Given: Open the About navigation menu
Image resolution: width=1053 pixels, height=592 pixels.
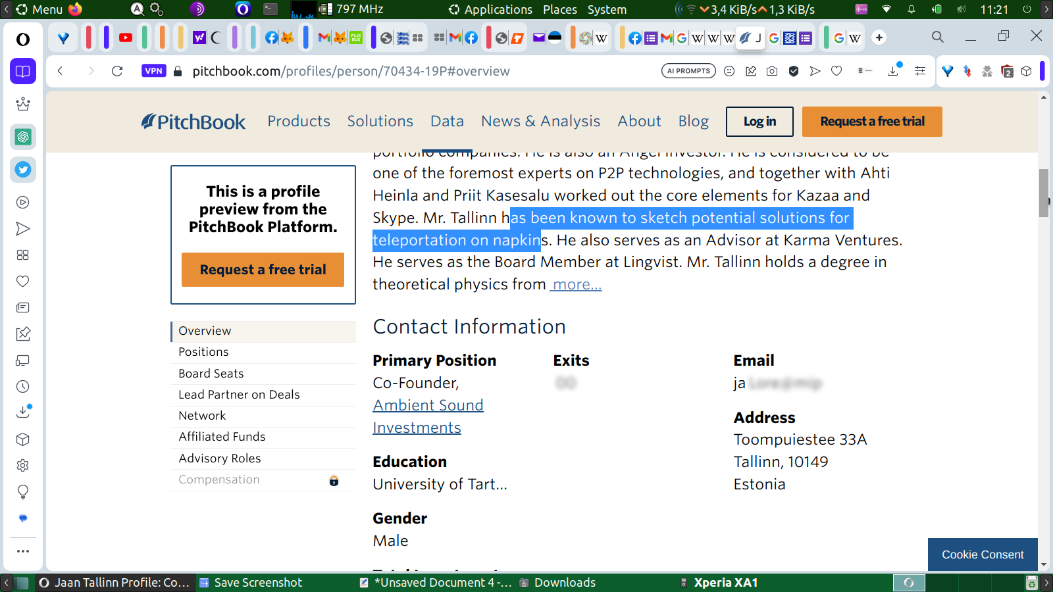Looking at the screenshot, I should (x=639, y=121).
